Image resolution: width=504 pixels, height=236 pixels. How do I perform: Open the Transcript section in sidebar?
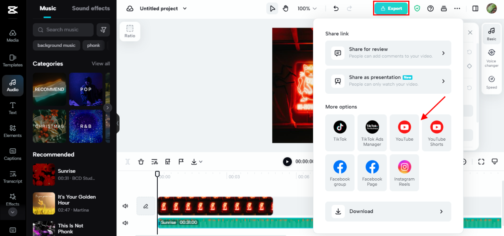[13, 177]
